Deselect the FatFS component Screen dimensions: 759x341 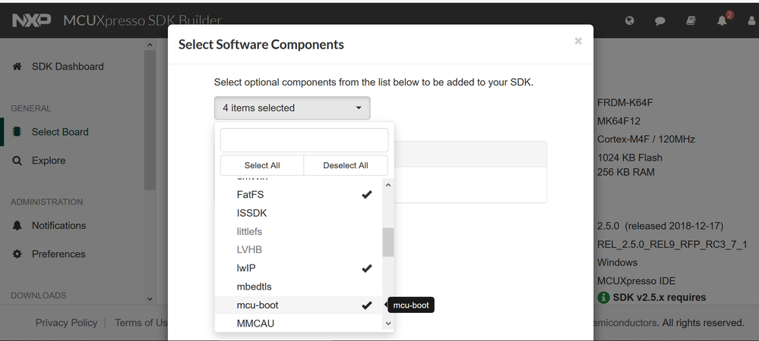click(x=299, y=195)
